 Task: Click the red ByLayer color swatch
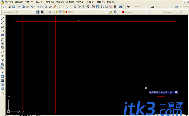point(123,12)
